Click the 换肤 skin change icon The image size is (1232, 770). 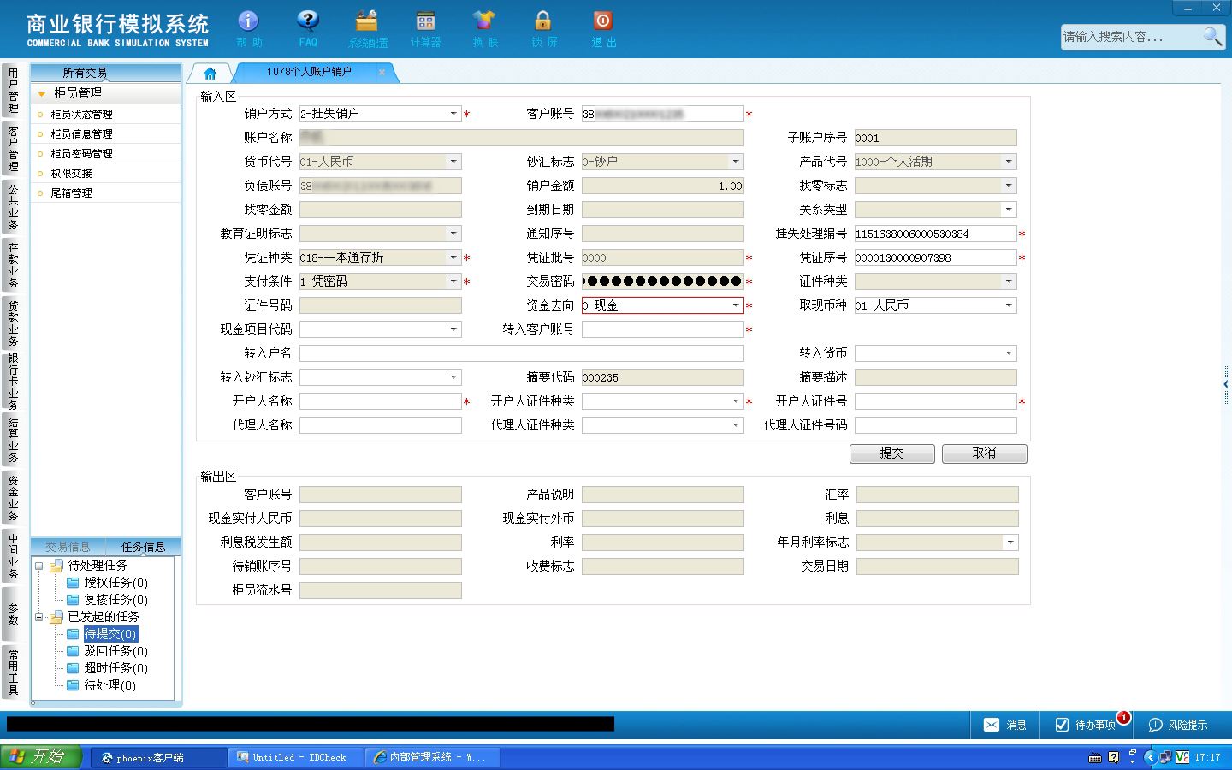click(x=484, y=28)
